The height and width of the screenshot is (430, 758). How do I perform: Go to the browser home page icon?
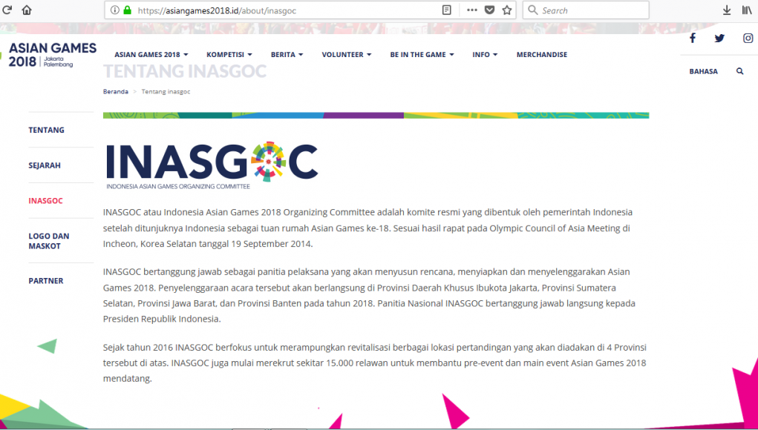click(x=27, y=10)
